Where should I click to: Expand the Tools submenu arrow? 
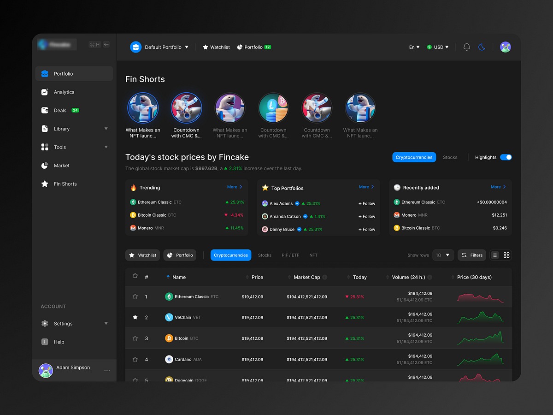106,147
